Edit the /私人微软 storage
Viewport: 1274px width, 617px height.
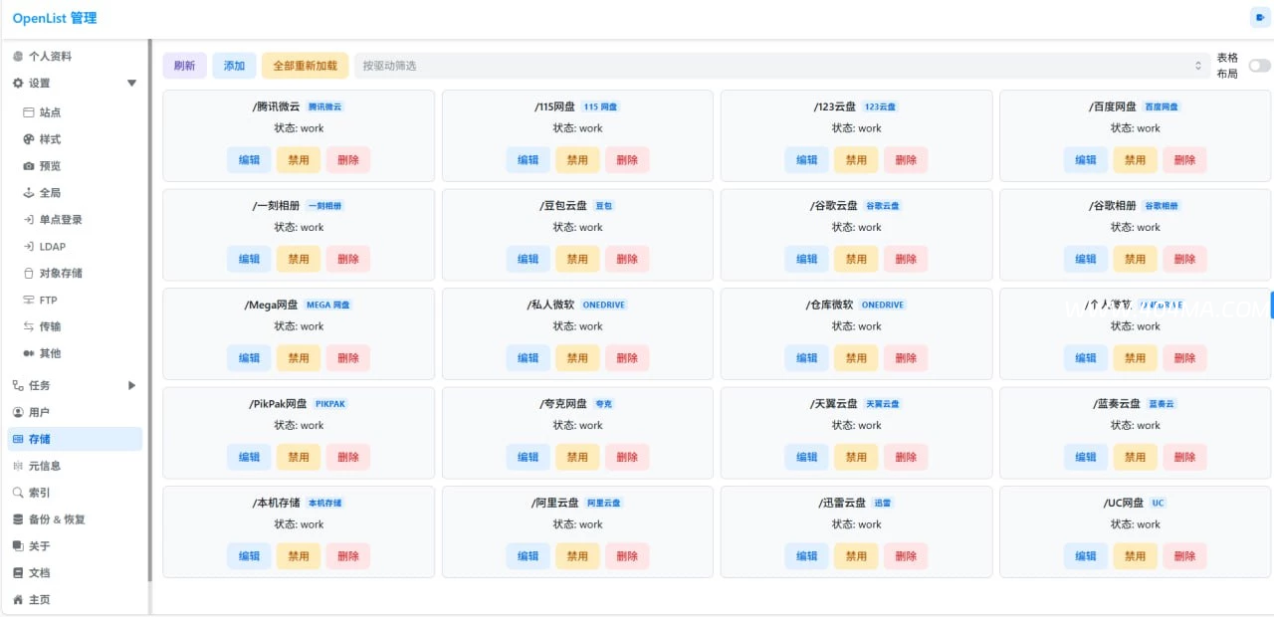tap(528, 358)
